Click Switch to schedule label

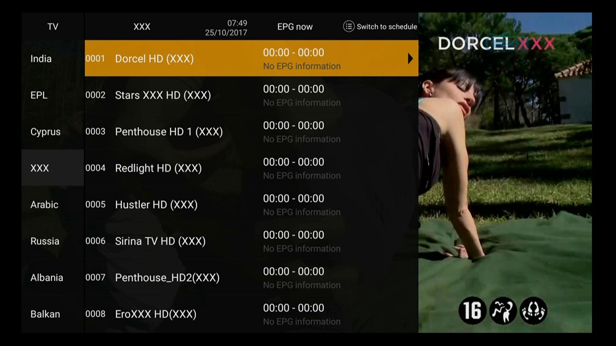[387, 26]
